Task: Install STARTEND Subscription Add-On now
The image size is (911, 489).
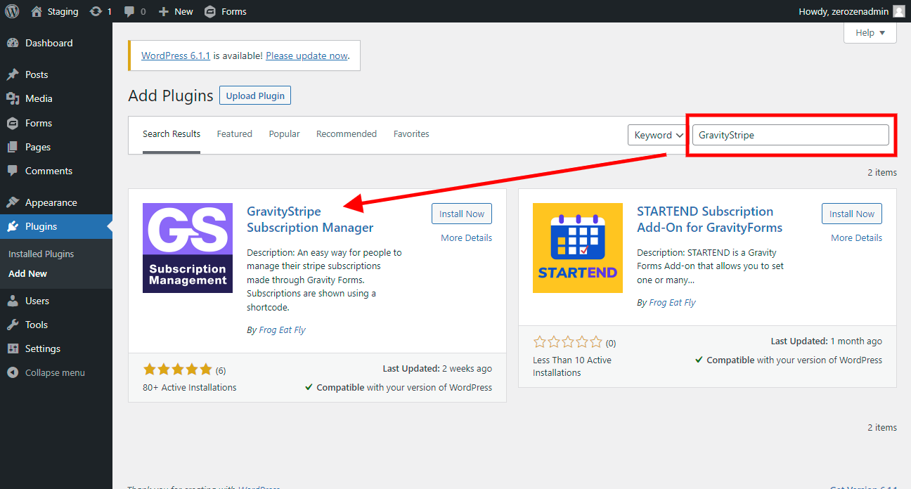Action: [852, 214]
